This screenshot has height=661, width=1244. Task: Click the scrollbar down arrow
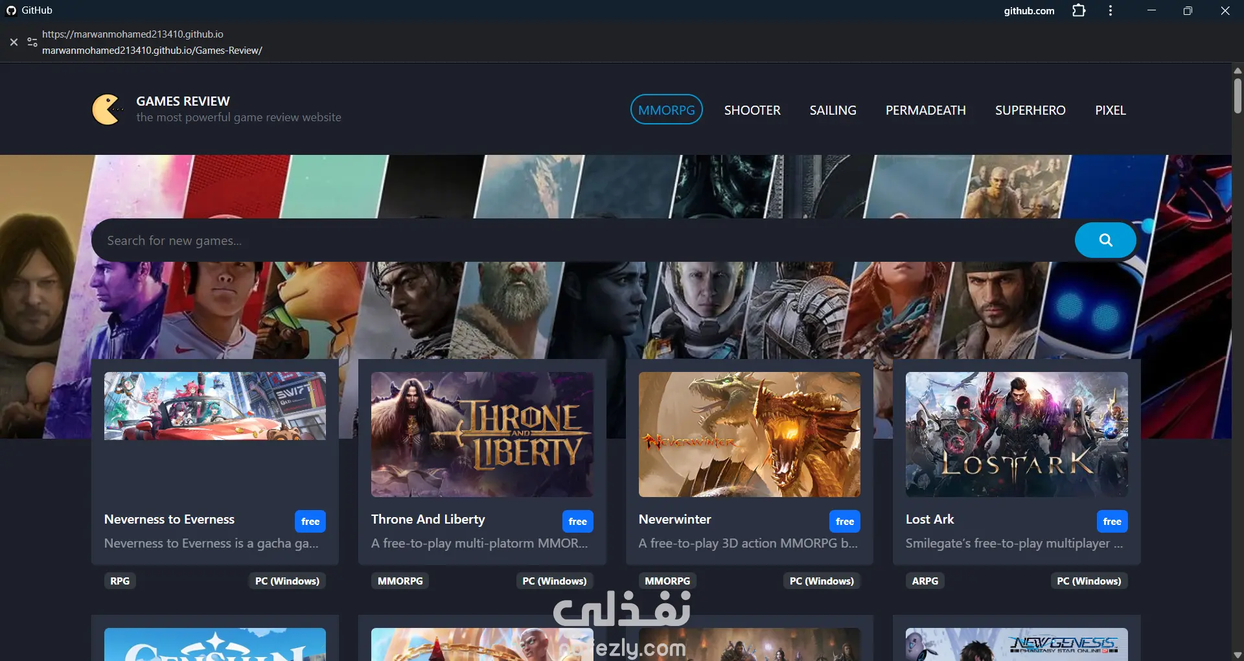[1238, 655]
